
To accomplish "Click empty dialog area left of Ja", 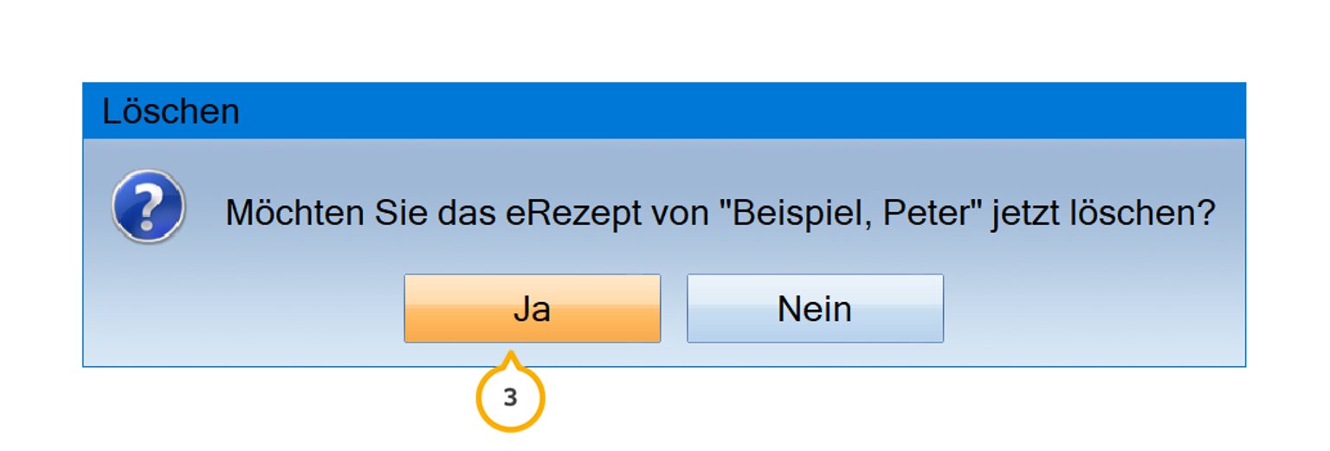I will [x=242, y=309].
